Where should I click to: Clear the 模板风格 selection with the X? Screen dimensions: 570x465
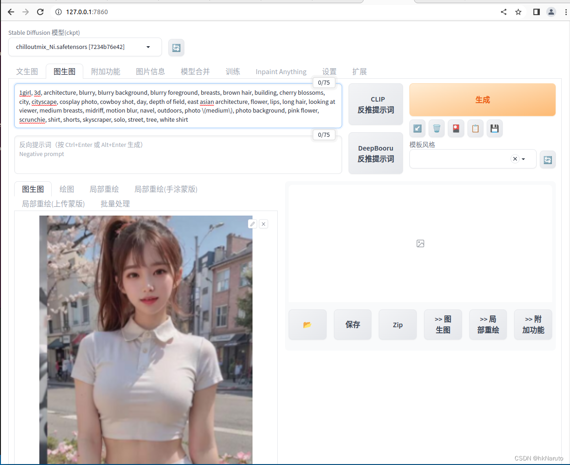tap(515, 158)
